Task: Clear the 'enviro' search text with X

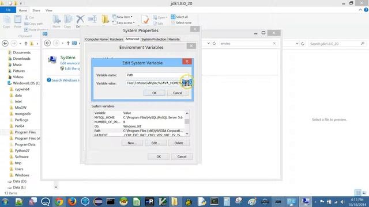Action: point(274,44)
